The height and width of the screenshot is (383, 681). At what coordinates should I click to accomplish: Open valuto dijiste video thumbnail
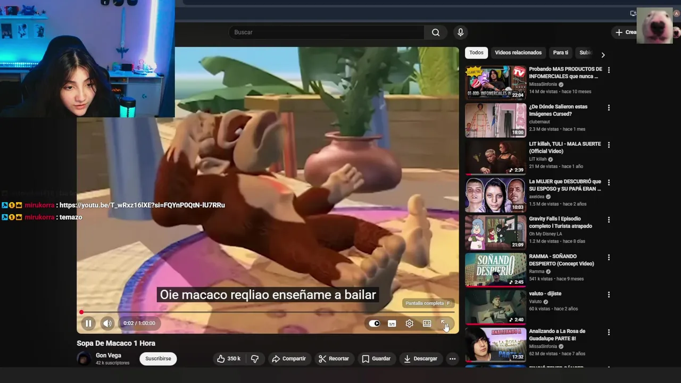[x=496, y=307]
